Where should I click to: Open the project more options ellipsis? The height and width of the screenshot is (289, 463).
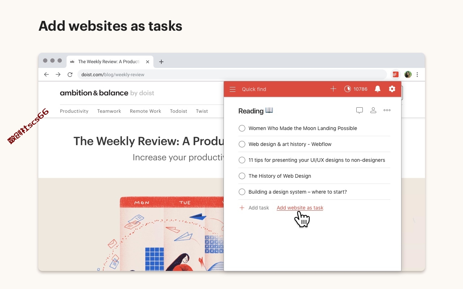[387, 111]
